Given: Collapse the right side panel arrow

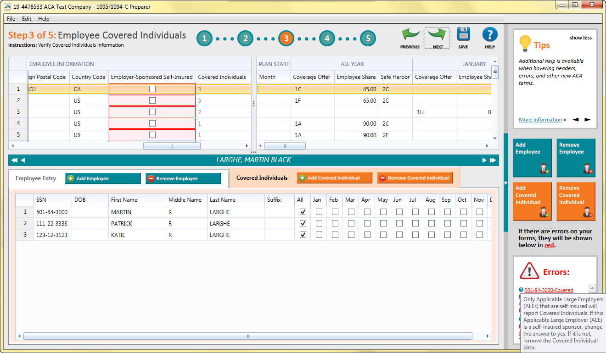Looking at the screenshot, I should click(x=506, y=183).
